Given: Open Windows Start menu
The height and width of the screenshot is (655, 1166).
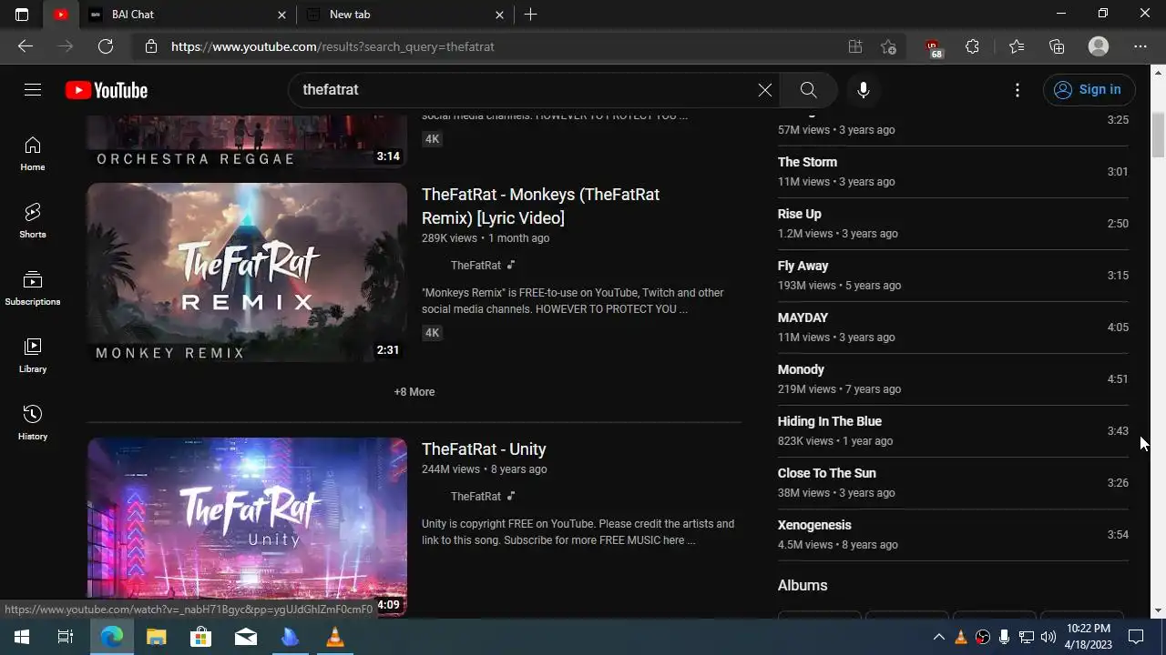Looking at the screenshot, I should [x=22, y=637].
